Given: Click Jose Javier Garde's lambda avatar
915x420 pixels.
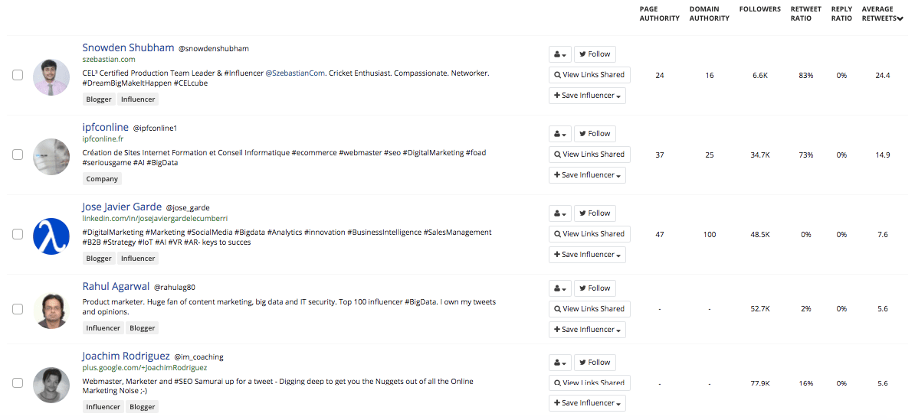Looking at the screenshot, I should 51,236.
